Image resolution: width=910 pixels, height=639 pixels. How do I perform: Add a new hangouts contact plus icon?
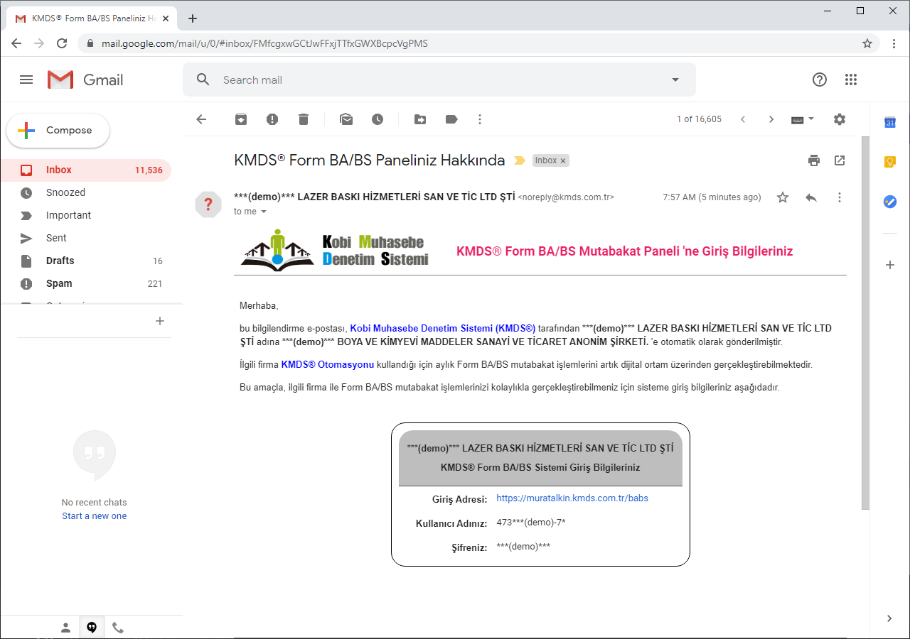pos(160,321)
